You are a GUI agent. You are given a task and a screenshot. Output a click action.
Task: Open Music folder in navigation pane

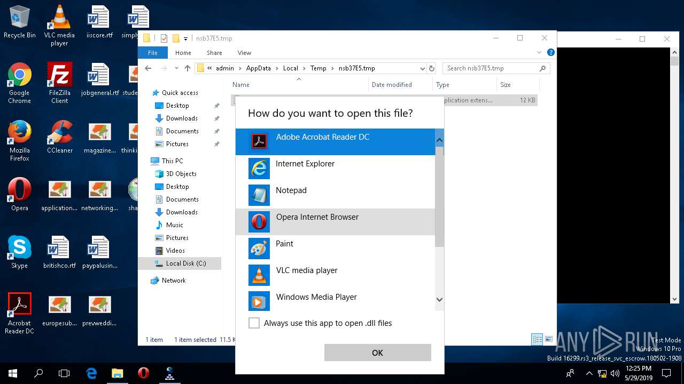click(x=174, y=225)
